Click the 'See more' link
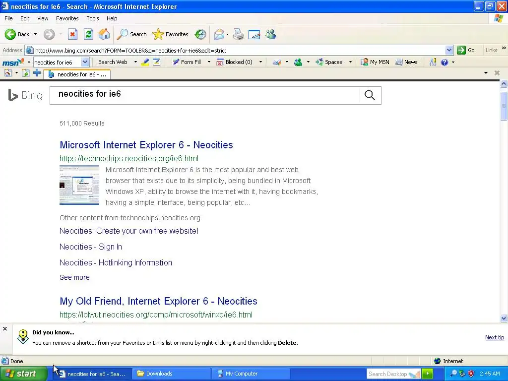Viewport: 508px width, 381px height. 74,277
